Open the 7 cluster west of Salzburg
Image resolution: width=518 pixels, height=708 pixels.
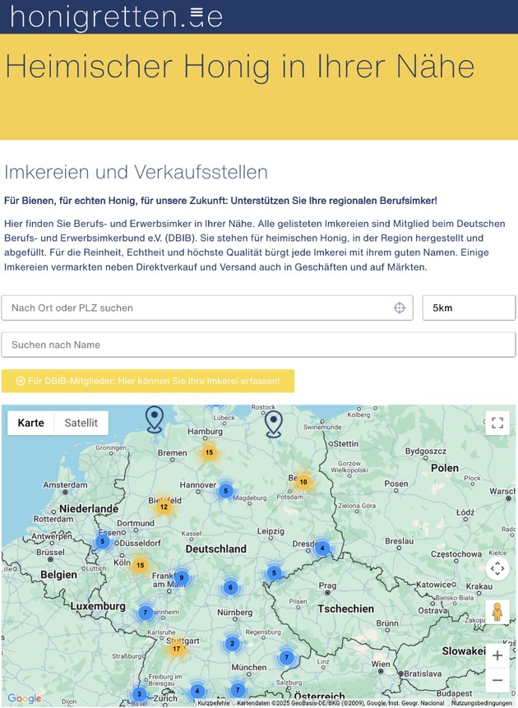coord(238,690)
